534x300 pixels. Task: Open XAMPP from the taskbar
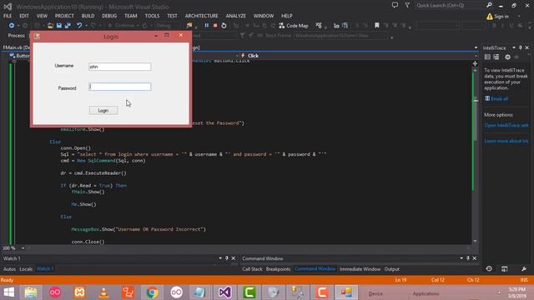pos(79,292)
